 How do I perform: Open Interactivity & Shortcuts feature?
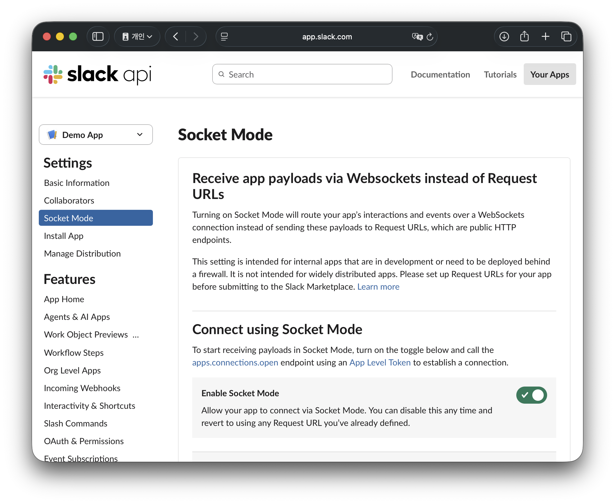(90, 406)
